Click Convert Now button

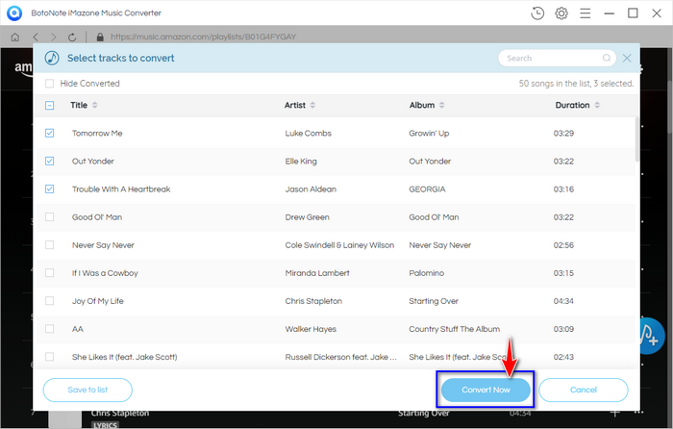(486, 390)
